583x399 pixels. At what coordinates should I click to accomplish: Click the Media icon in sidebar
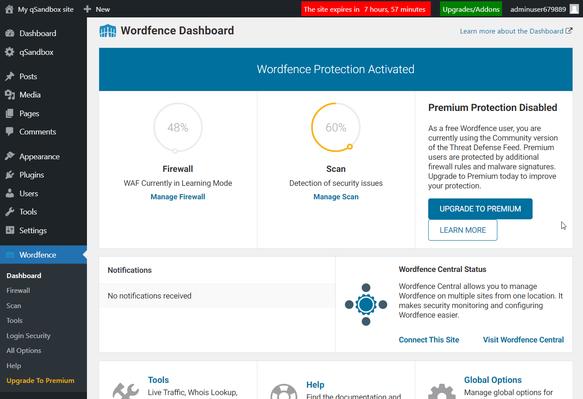[x=10, y=95]
